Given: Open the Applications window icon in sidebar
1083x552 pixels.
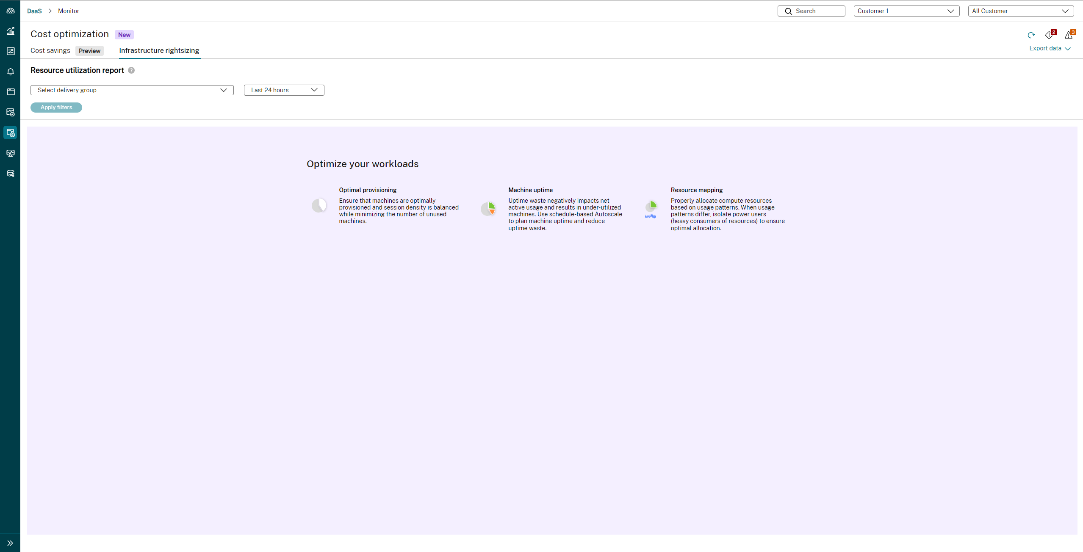Looking at the screenshot, I should click(x=11, y=92).
